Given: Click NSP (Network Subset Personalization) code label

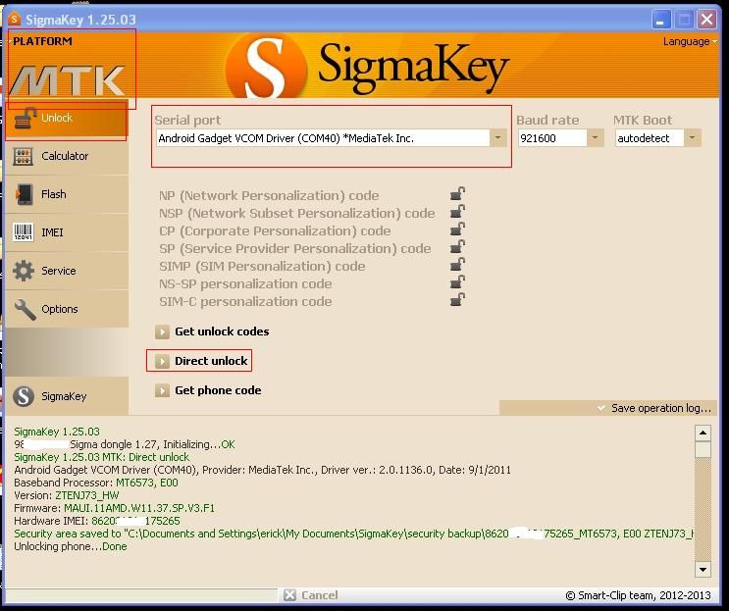Looking at the screenshot, I should [296, 213].
